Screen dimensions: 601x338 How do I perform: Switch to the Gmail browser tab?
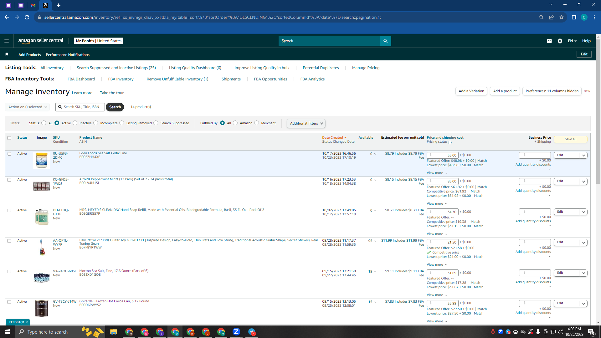(33, 5)
